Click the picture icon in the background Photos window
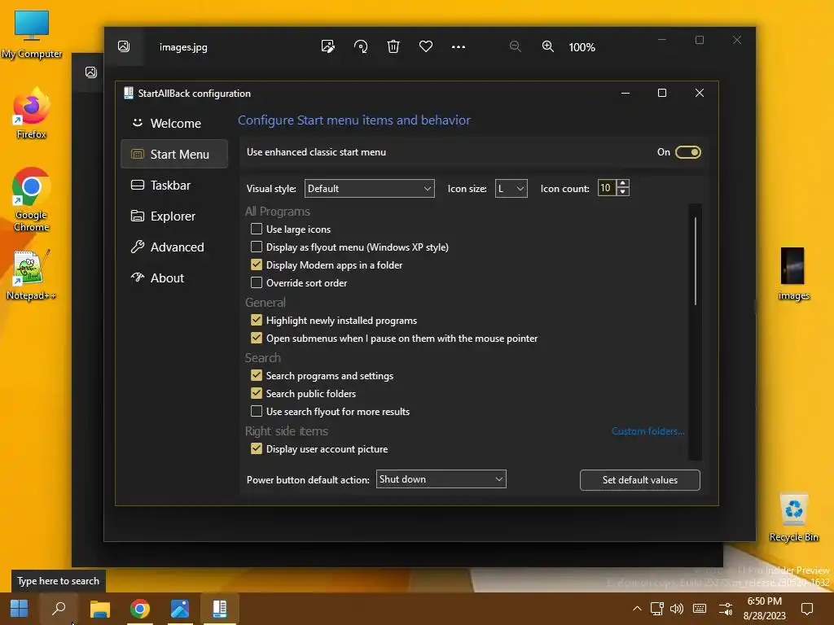The image size is (834, 625). coord(91,72)
